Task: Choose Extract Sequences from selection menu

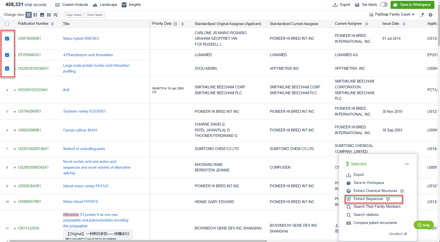Action: [x=368, y=199]
